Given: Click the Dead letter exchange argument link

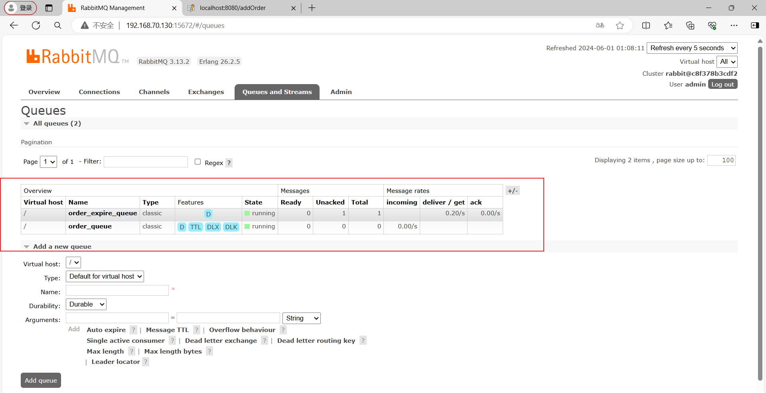Looking at the screenshot, I should click(x=221, y=340).
